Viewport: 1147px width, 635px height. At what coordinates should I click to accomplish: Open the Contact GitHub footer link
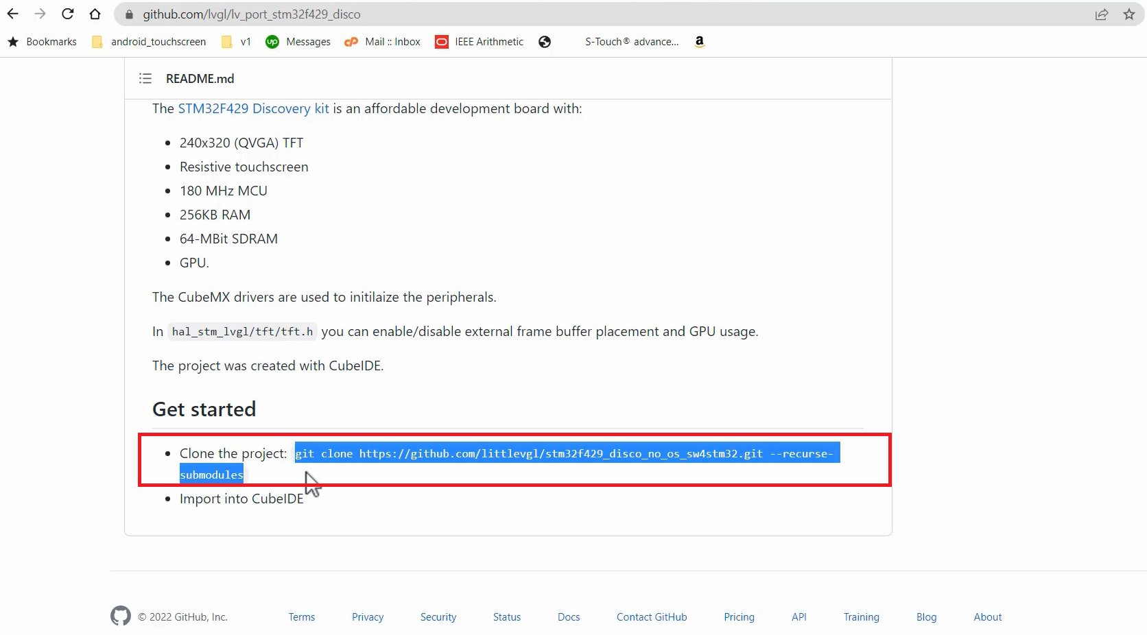(x=652, y=617)
